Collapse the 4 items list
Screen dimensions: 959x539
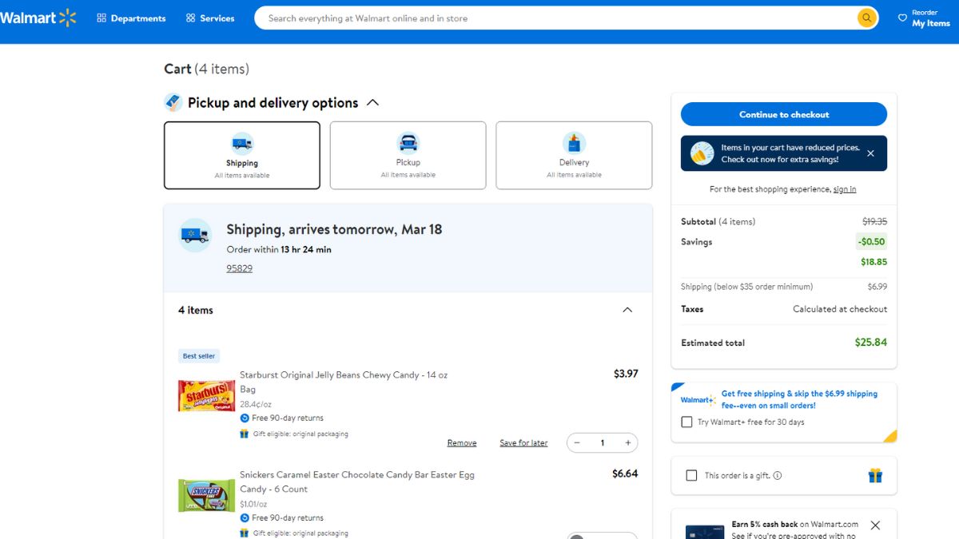tap(627, 310)
